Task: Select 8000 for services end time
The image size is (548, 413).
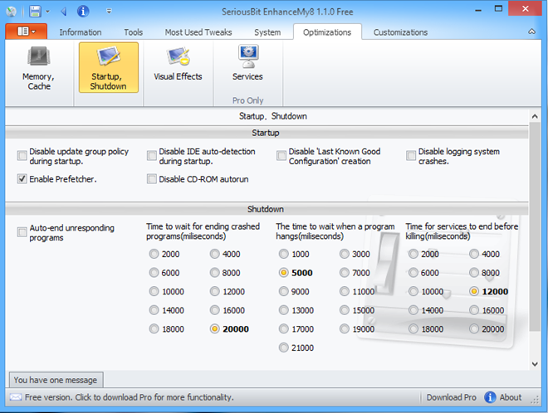Action: tap(474, 272)
